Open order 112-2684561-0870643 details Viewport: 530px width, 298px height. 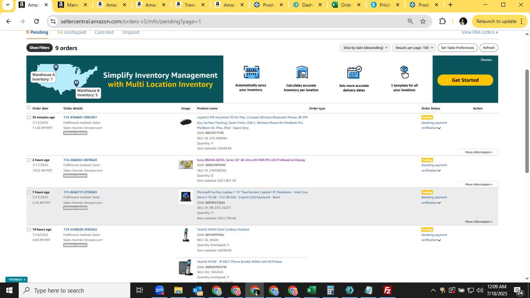click(80, 160)
